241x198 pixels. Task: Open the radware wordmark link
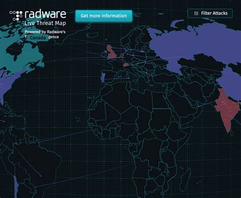pos(45,14)
